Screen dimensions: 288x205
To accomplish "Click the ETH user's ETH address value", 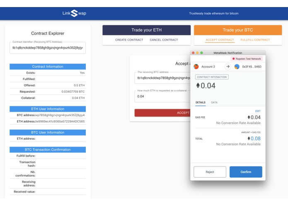I will (60, 121).
